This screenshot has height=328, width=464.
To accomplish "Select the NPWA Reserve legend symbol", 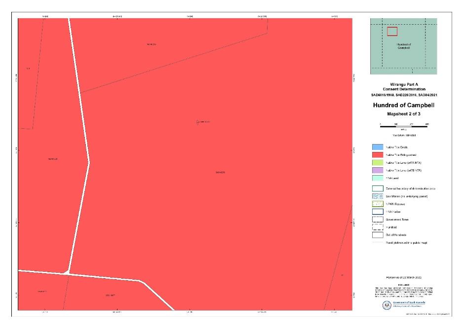I will (378, 204).
